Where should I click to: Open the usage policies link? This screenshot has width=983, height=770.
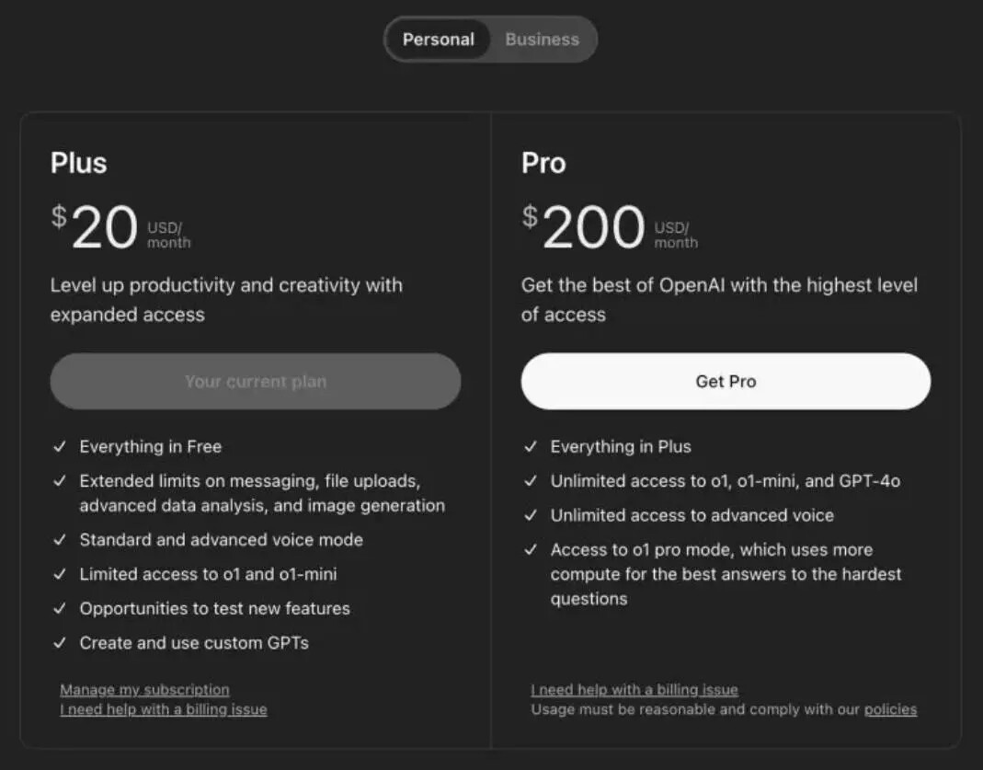point(890,709)
